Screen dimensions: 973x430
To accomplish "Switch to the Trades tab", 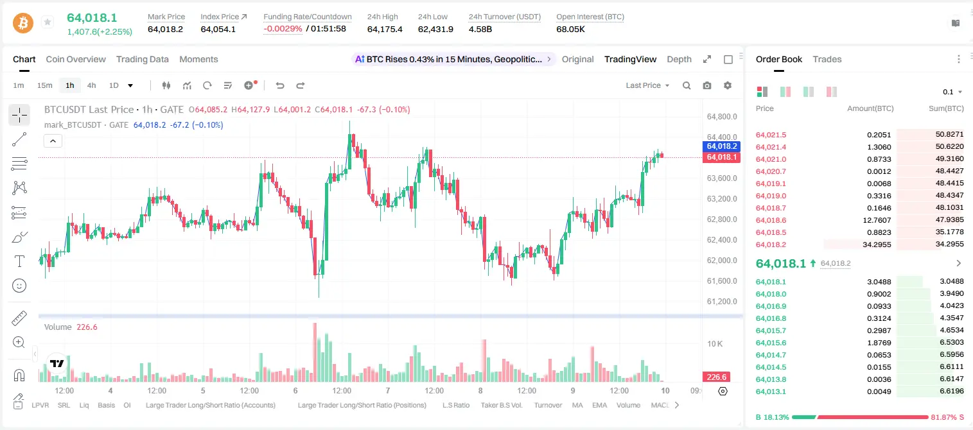I will click(827, 59).
